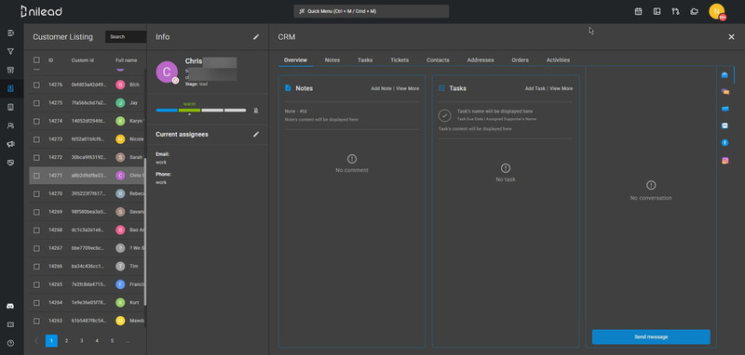Check the box for customer 14266

click(x=36, y=267)
